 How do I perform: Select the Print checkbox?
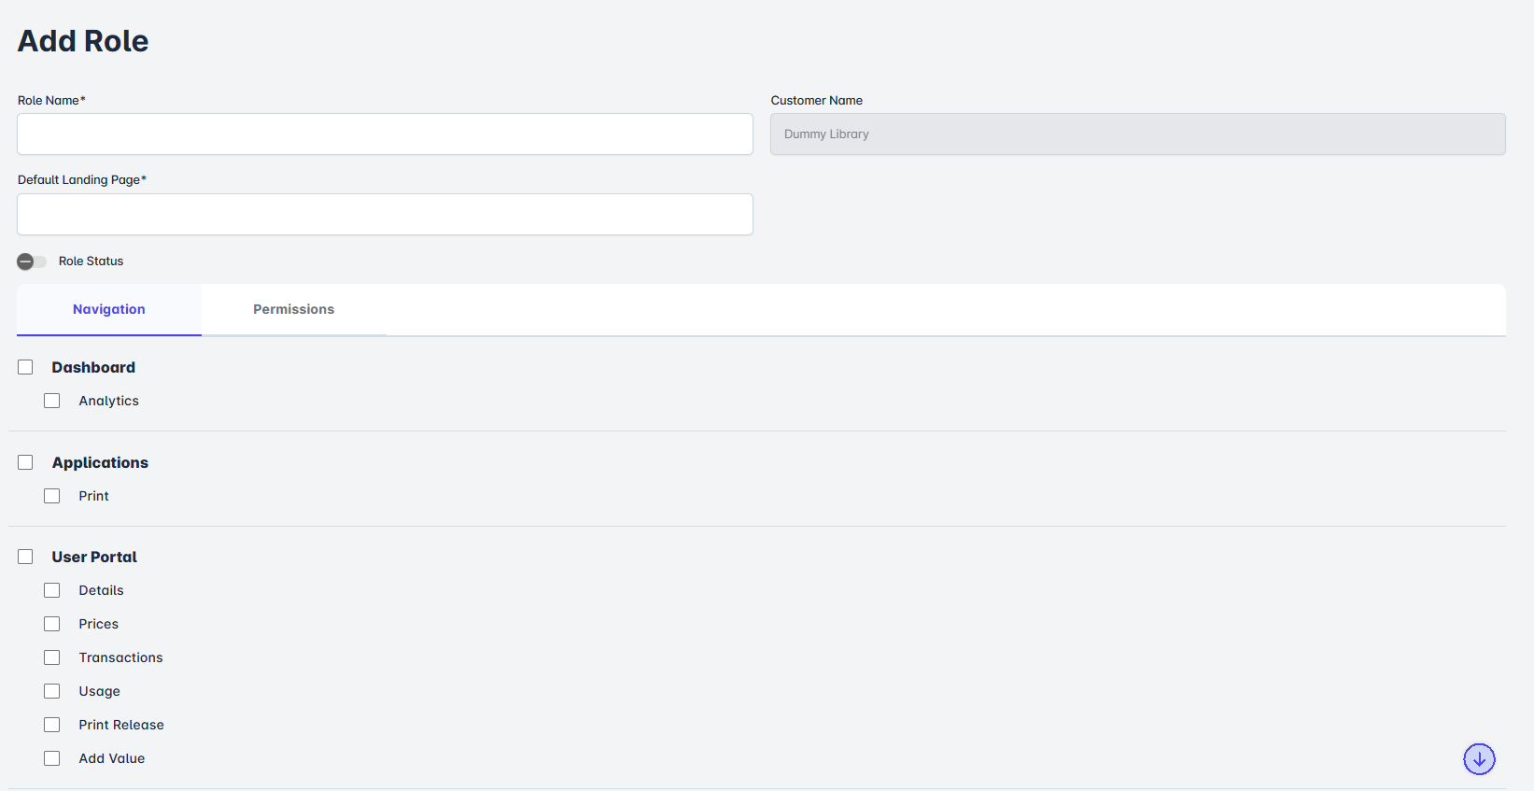click(x=52, y=496)
